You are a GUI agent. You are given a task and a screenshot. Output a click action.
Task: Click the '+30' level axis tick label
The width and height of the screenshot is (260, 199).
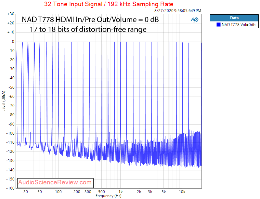11,14
